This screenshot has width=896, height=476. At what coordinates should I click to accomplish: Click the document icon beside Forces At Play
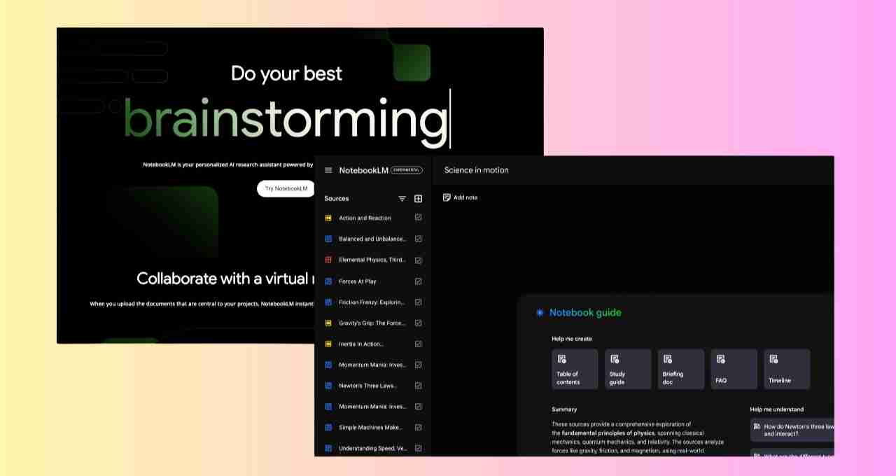[328, 281]
